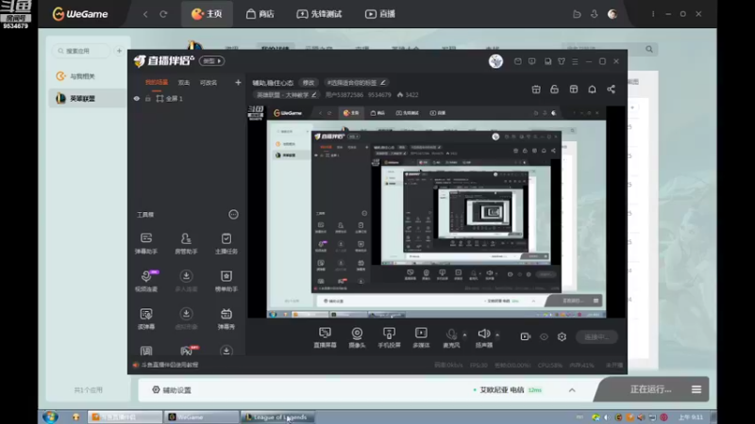Open 视频连麦 tool
The width and height of the screenshot is (755, 424).
(146, 280)
